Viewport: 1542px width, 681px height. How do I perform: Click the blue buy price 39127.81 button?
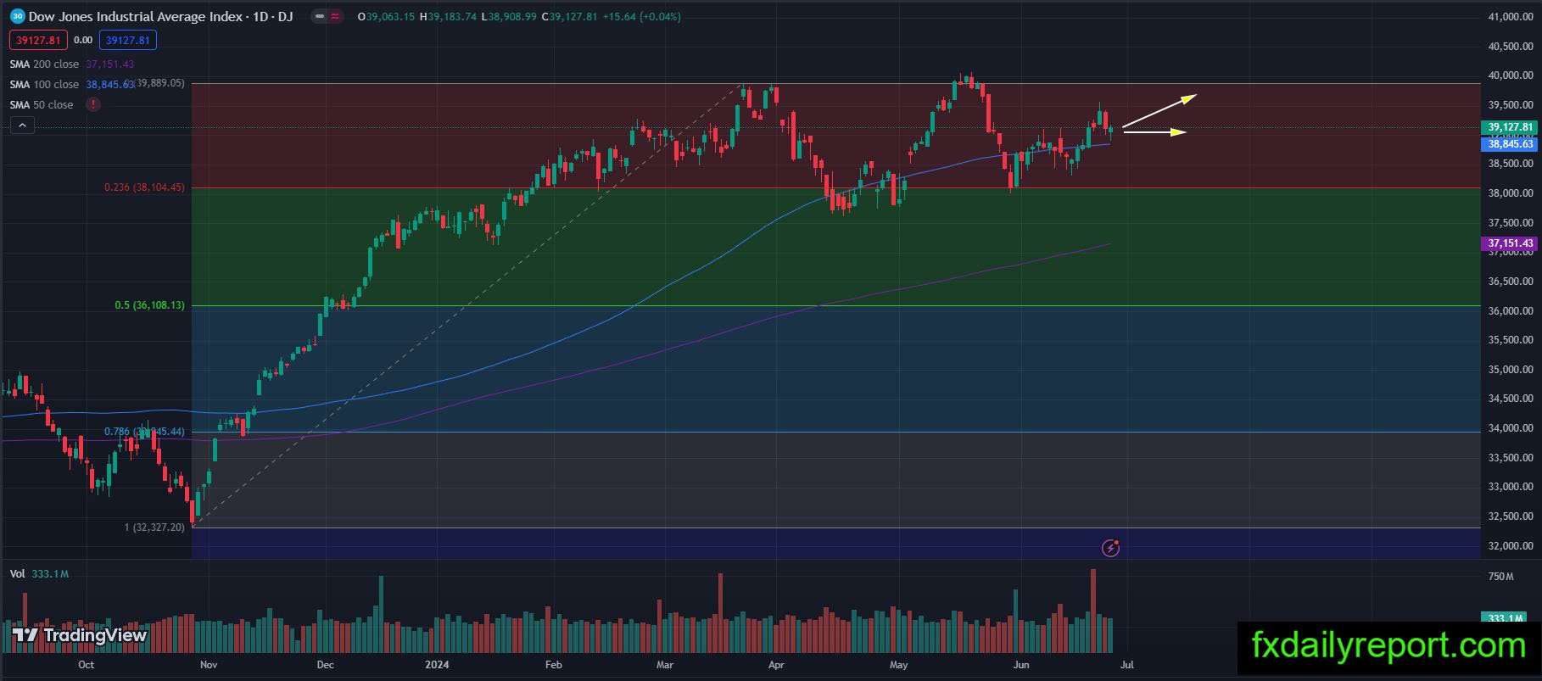click(x=128, y=40)
